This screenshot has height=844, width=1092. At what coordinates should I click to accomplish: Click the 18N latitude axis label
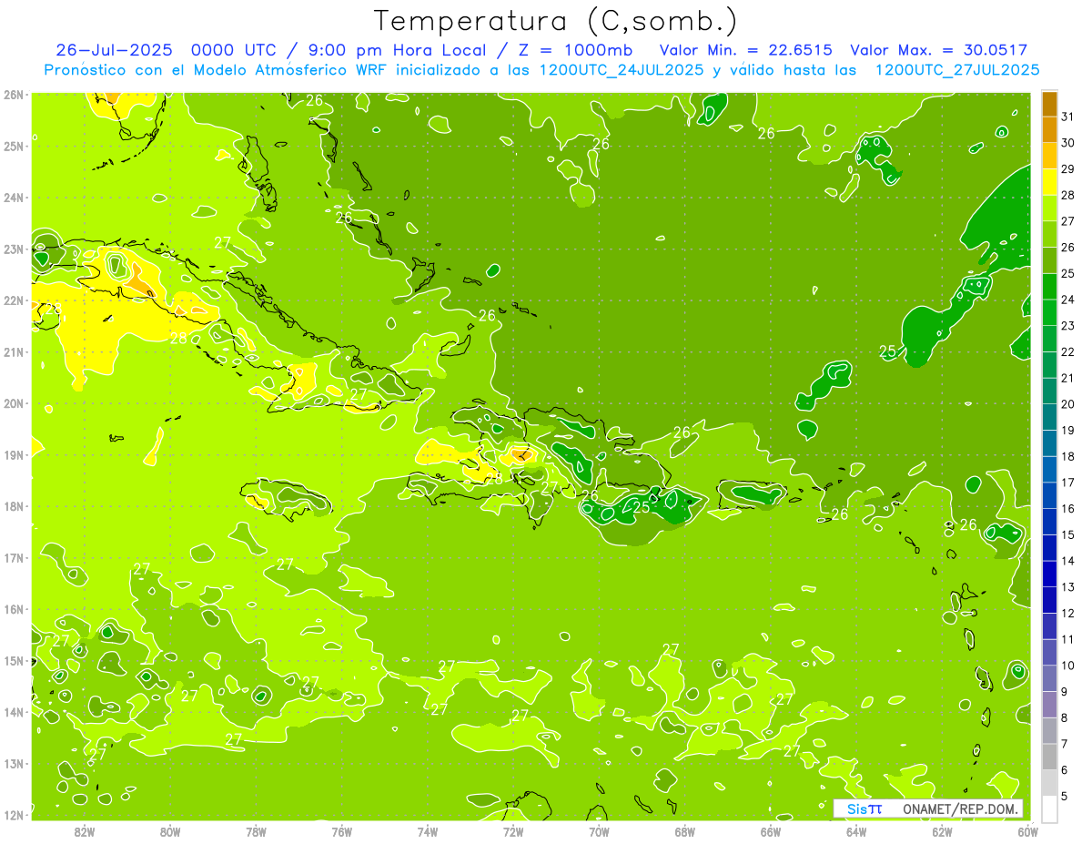click(14, 506)
